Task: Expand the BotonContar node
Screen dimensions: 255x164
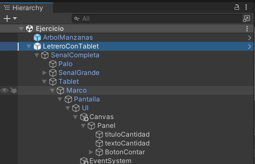Action: 91,152
